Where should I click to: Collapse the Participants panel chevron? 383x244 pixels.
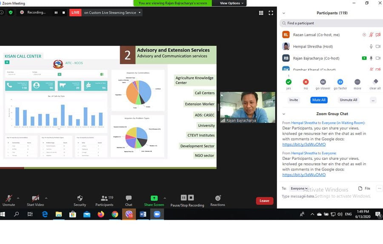284,13
